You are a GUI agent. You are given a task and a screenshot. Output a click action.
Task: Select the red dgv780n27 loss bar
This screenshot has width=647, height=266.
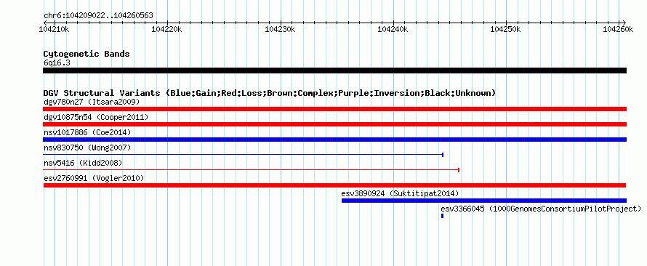point(334,109)
